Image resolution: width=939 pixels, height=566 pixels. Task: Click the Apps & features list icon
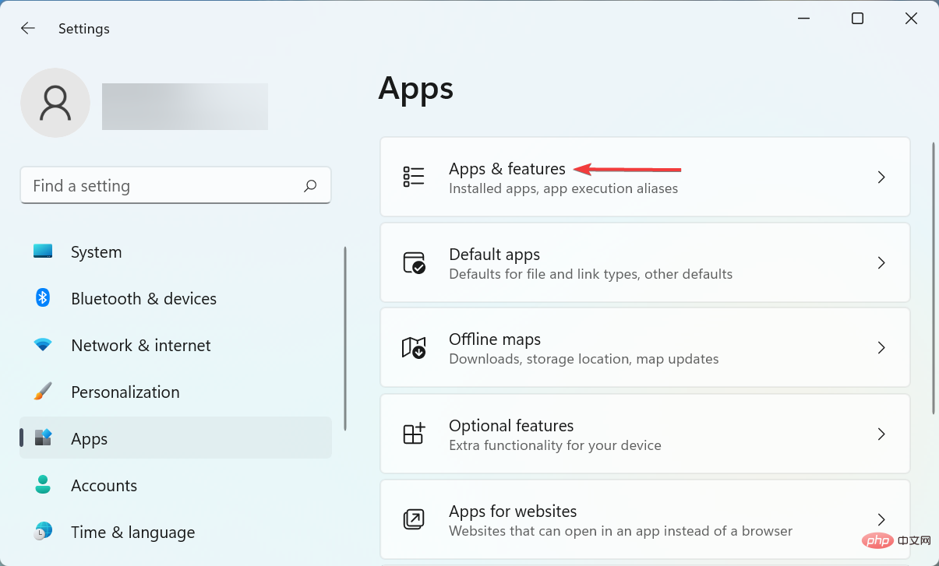tap(415, 176)
